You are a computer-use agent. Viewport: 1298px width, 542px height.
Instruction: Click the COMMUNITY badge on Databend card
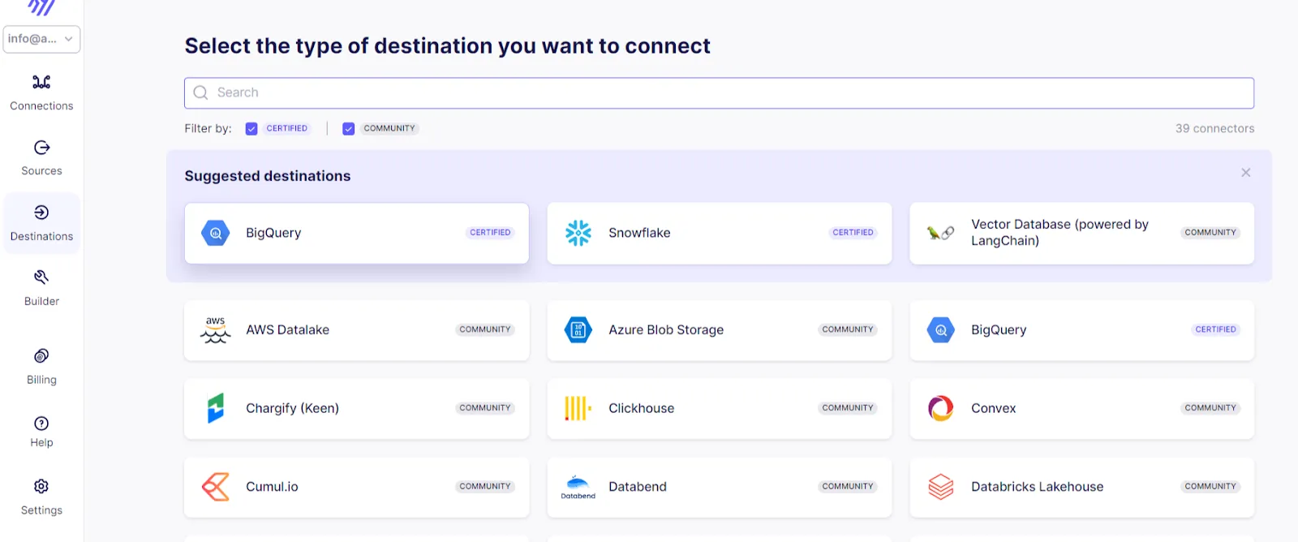848,487
